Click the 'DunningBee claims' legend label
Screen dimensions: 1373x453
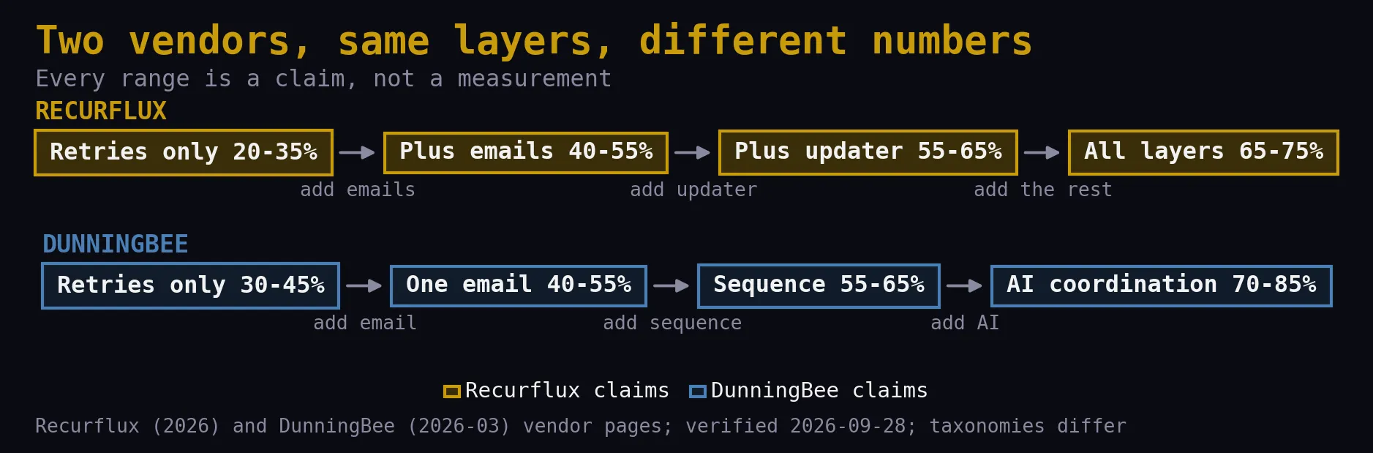[819, 391]
